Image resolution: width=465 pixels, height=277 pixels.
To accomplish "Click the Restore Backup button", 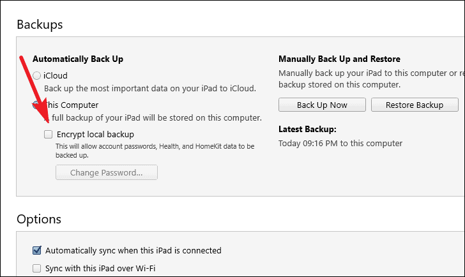I will (x=415, y=105).
